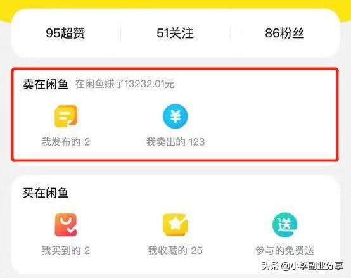
Task: Click the 头条 @小李副业分享 watermark
Action: point(302,266)
